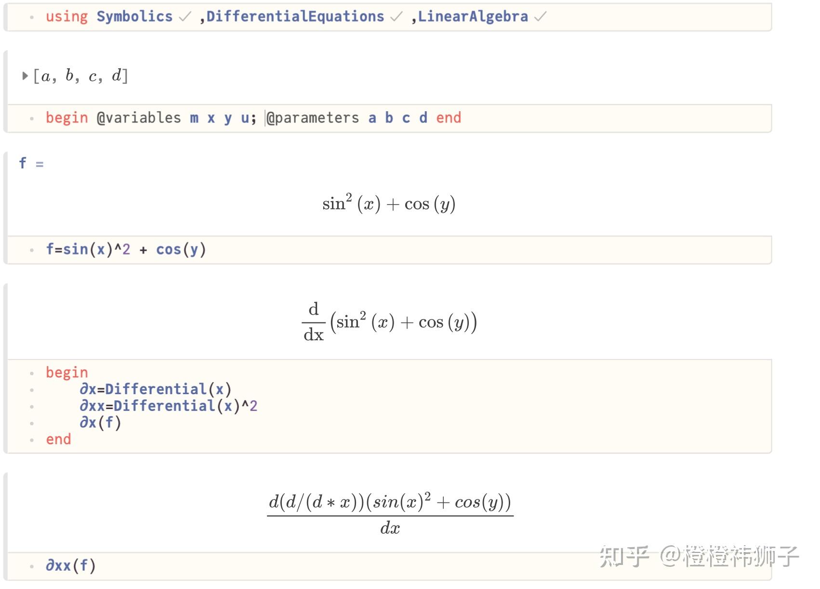Viewport: 820px width, 589px height.
Task: Place cursor on the @variables macro
Action: (x=139, y=118)
